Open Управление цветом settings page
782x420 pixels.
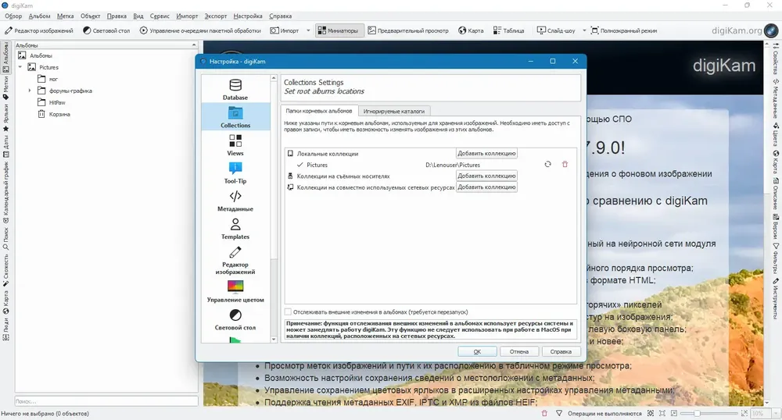coord(235,290)
